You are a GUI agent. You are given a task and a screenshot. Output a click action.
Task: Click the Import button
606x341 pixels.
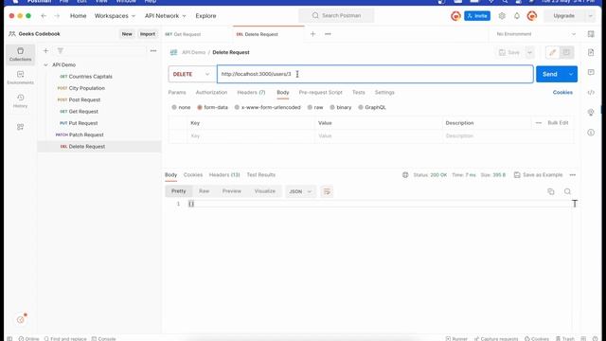[148, 34]
